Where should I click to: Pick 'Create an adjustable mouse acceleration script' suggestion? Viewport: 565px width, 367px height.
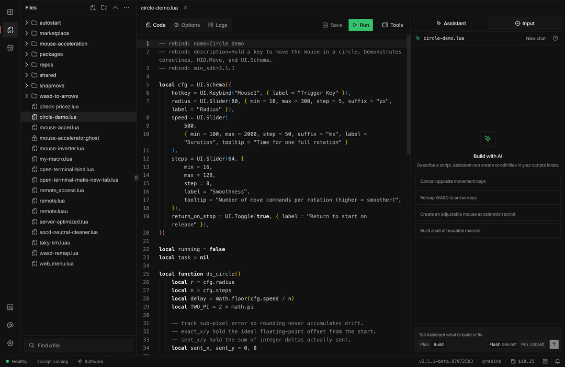(488, 214)
